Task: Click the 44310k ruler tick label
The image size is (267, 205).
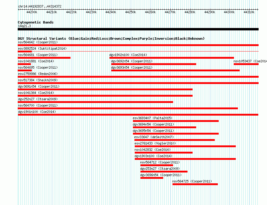Action: (249, 12)
